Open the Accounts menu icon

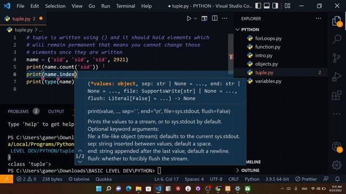click(x=337, y=147)
